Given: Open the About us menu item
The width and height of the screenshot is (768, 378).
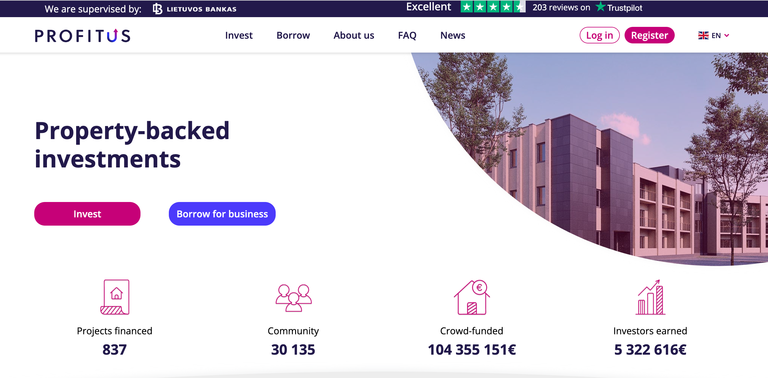Looking at the screenshot, I should click(x=354, y=35).
